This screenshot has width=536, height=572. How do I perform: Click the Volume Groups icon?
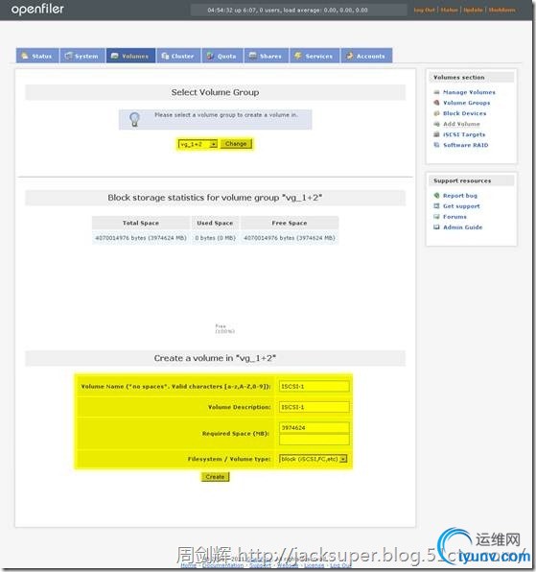(x=436, y=103)
